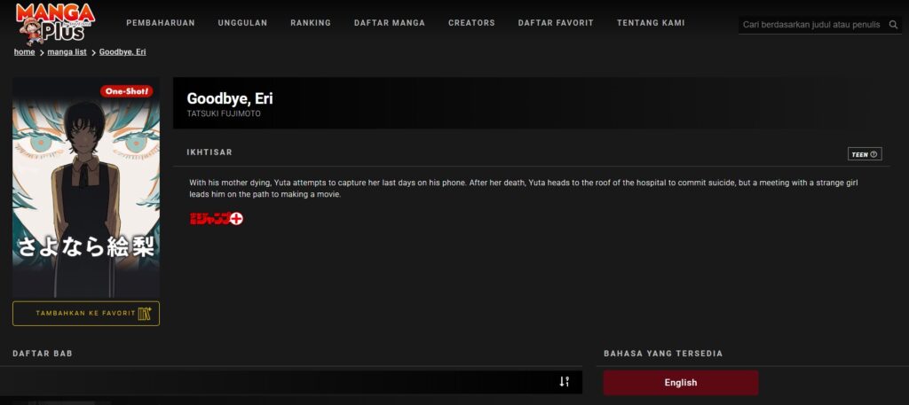
Task: Toggle chapter list sort order icon
Action: coord(564,381)
